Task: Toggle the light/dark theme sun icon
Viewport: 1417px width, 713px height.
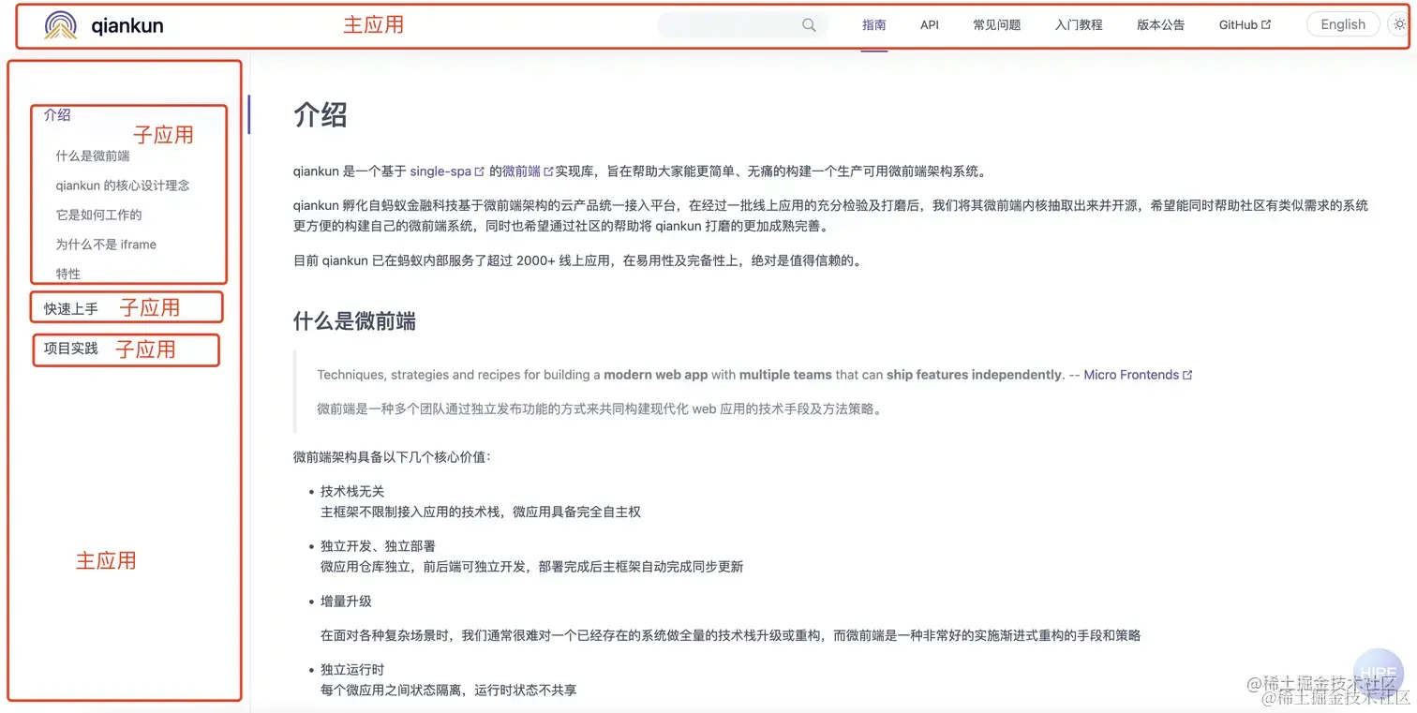Action: click(x=1399, y=25)
